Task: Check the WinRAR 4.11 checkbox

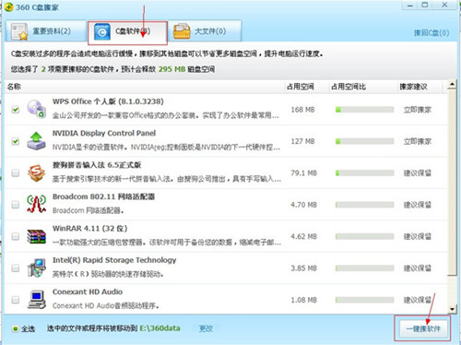Action: 16,236
